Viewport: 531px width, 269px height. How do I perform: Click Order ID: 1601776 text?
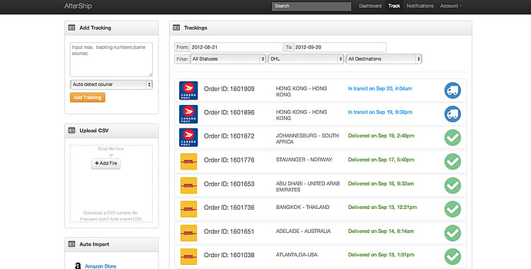pyautogui.click(x=229, y=160)
